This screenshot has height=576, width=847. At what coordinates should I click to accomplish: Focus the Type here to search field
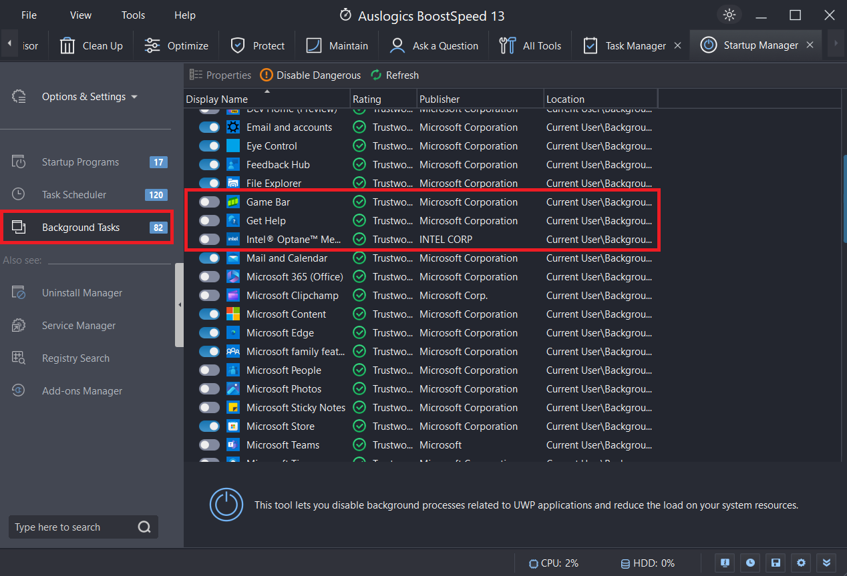(73, 527)
